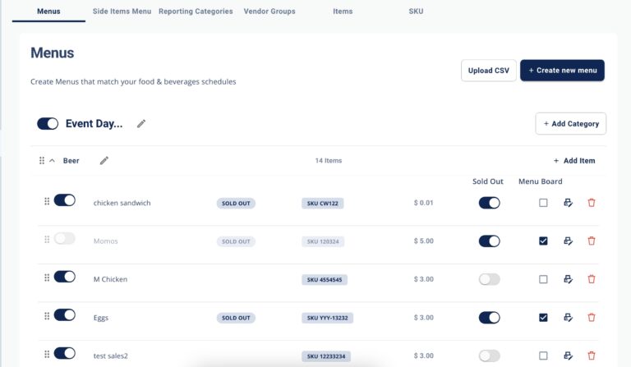The height and width of the screenshot is (367, 631).
Task: Click the Eggs item name
Action: (100, 318)
